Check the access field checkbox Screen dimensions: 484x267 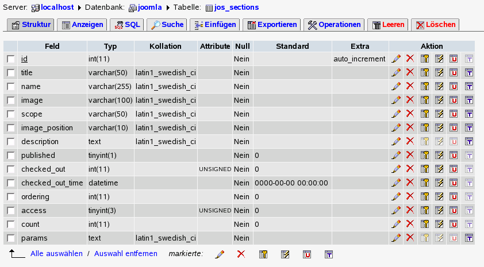pyautogui.click(x=11, y=211)
